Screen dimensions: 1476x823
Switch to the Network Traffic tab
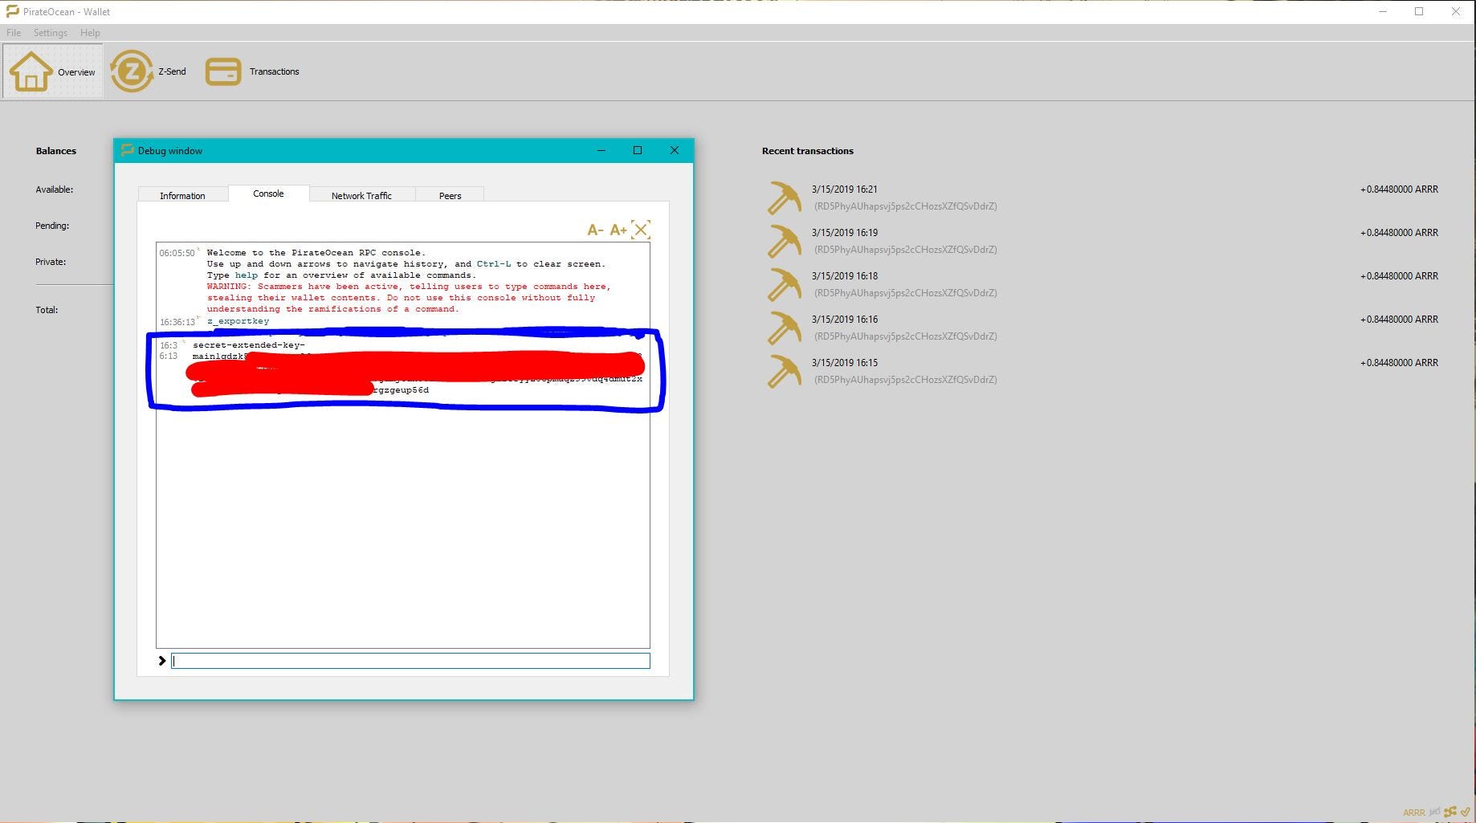pyautogui.click(x=361, y=195)
